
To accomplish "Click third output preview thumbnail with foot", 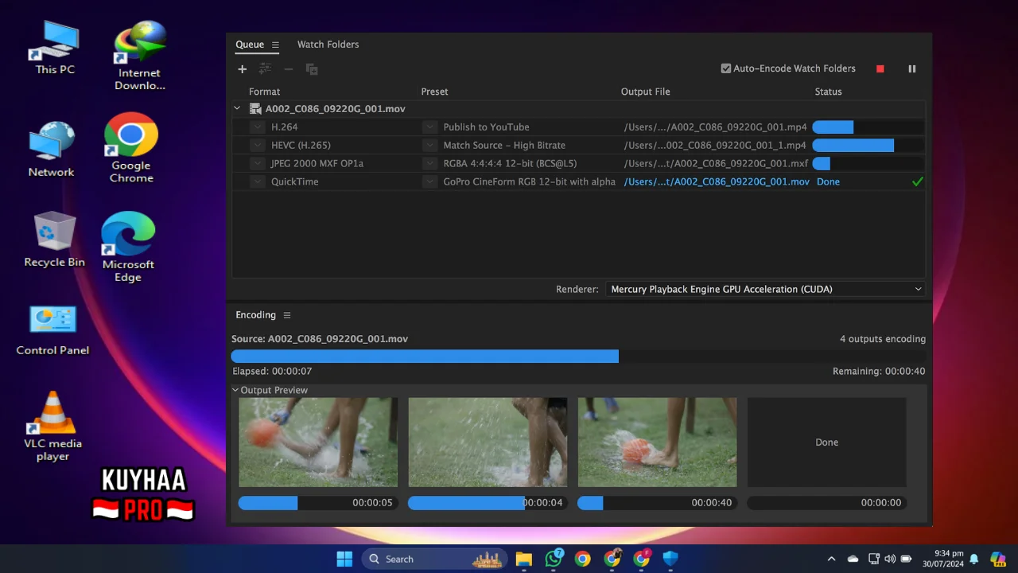I will point(657,442).
